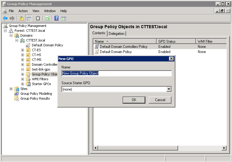Screen dimensions: 232x162
Task: Click the Up one level folder icon
Action: (22, 18)
